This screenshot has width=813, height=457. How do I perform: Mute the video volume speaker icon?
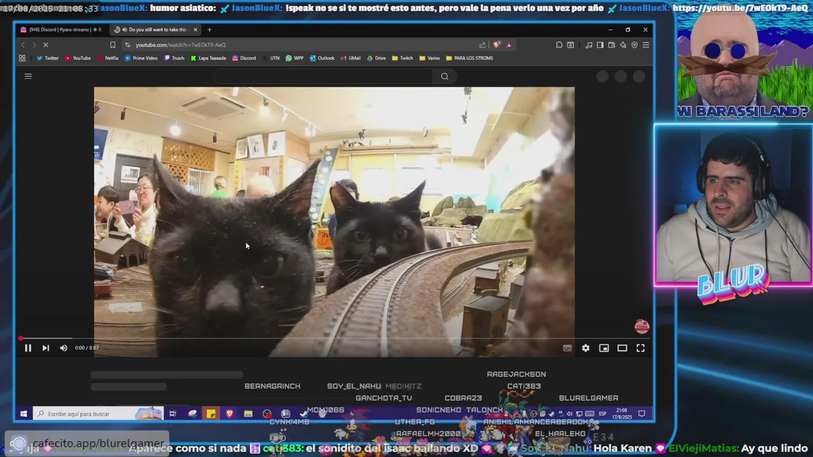(64, 348)
